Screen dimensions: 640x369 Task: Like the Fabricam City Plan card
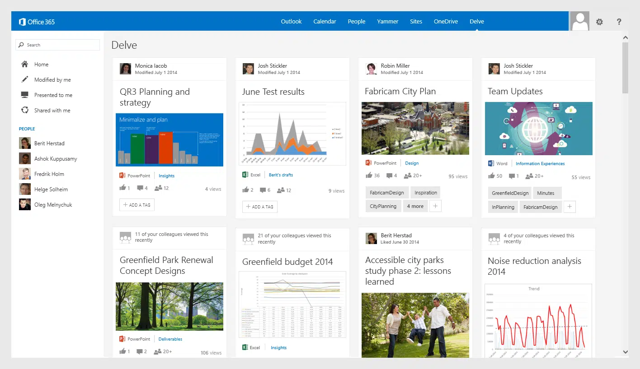click(x=368, y=175)
